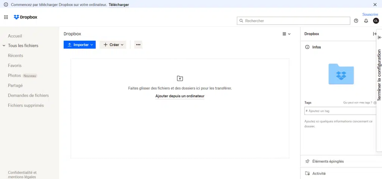Click the Nouveau badge beside Photos

(30, 76)
